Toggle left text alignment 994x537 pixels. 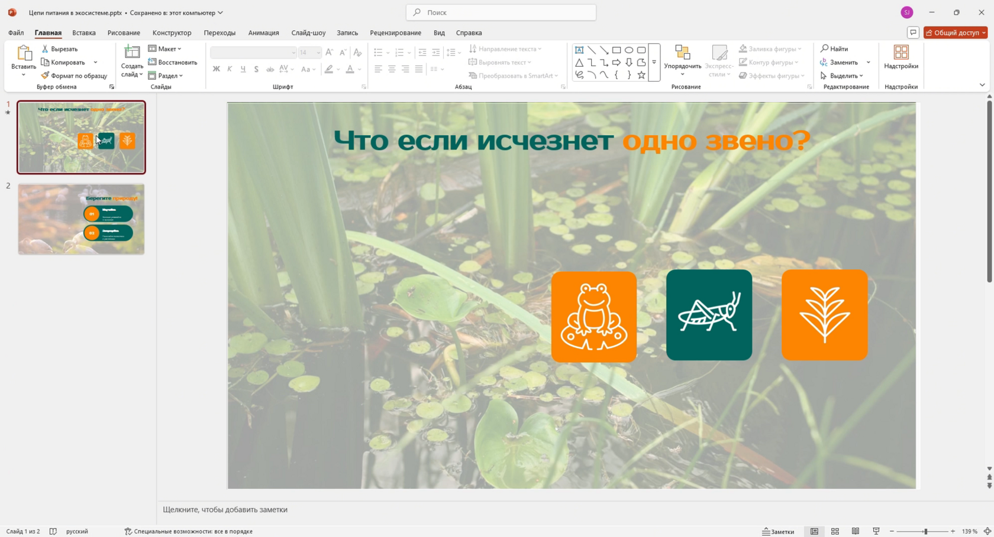point(378,69)
